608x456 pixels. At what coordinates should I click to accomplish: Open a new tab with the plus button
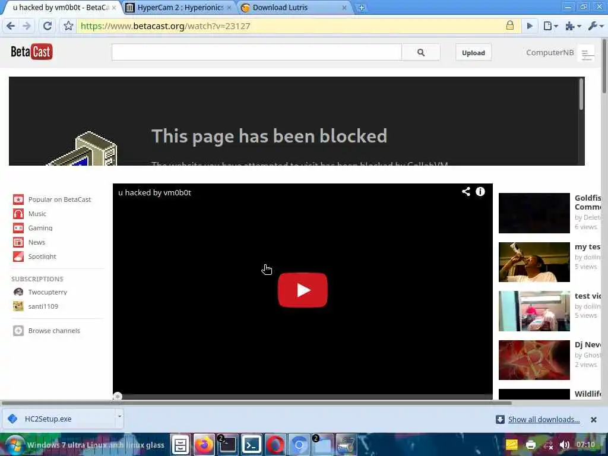[x=361, y=8]
